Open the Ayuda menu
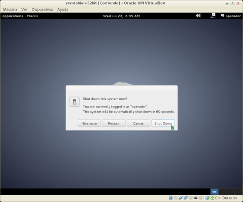This screenshot has height=202, width=243. [62, 9]
